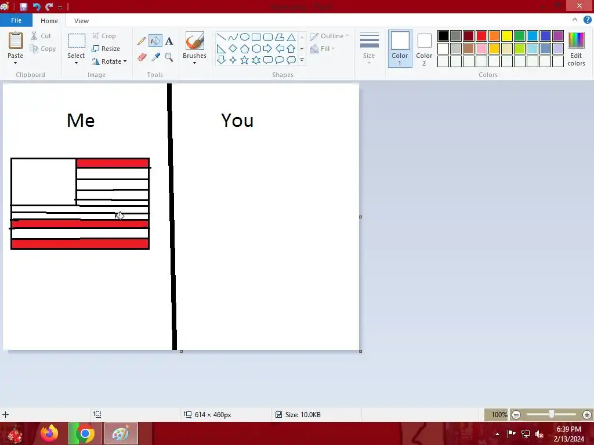The image size is (594, 445).
Task: Choose the Hexagon shape
Action: click(256, 49)
